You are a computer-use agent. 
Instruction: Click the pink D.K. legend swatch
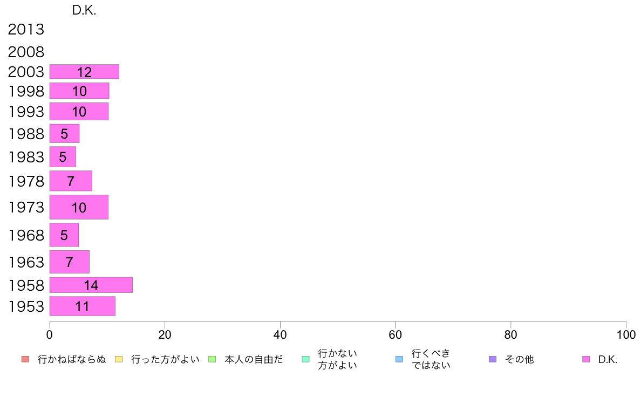click(x=586, y=359)
